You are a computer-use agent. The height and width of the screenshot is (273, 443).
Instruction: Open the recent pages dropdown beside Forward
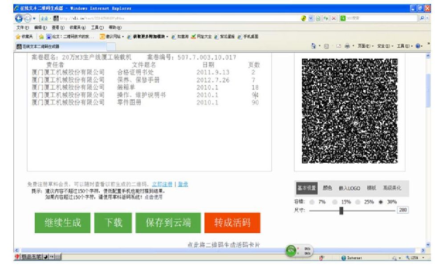(34, 18)
